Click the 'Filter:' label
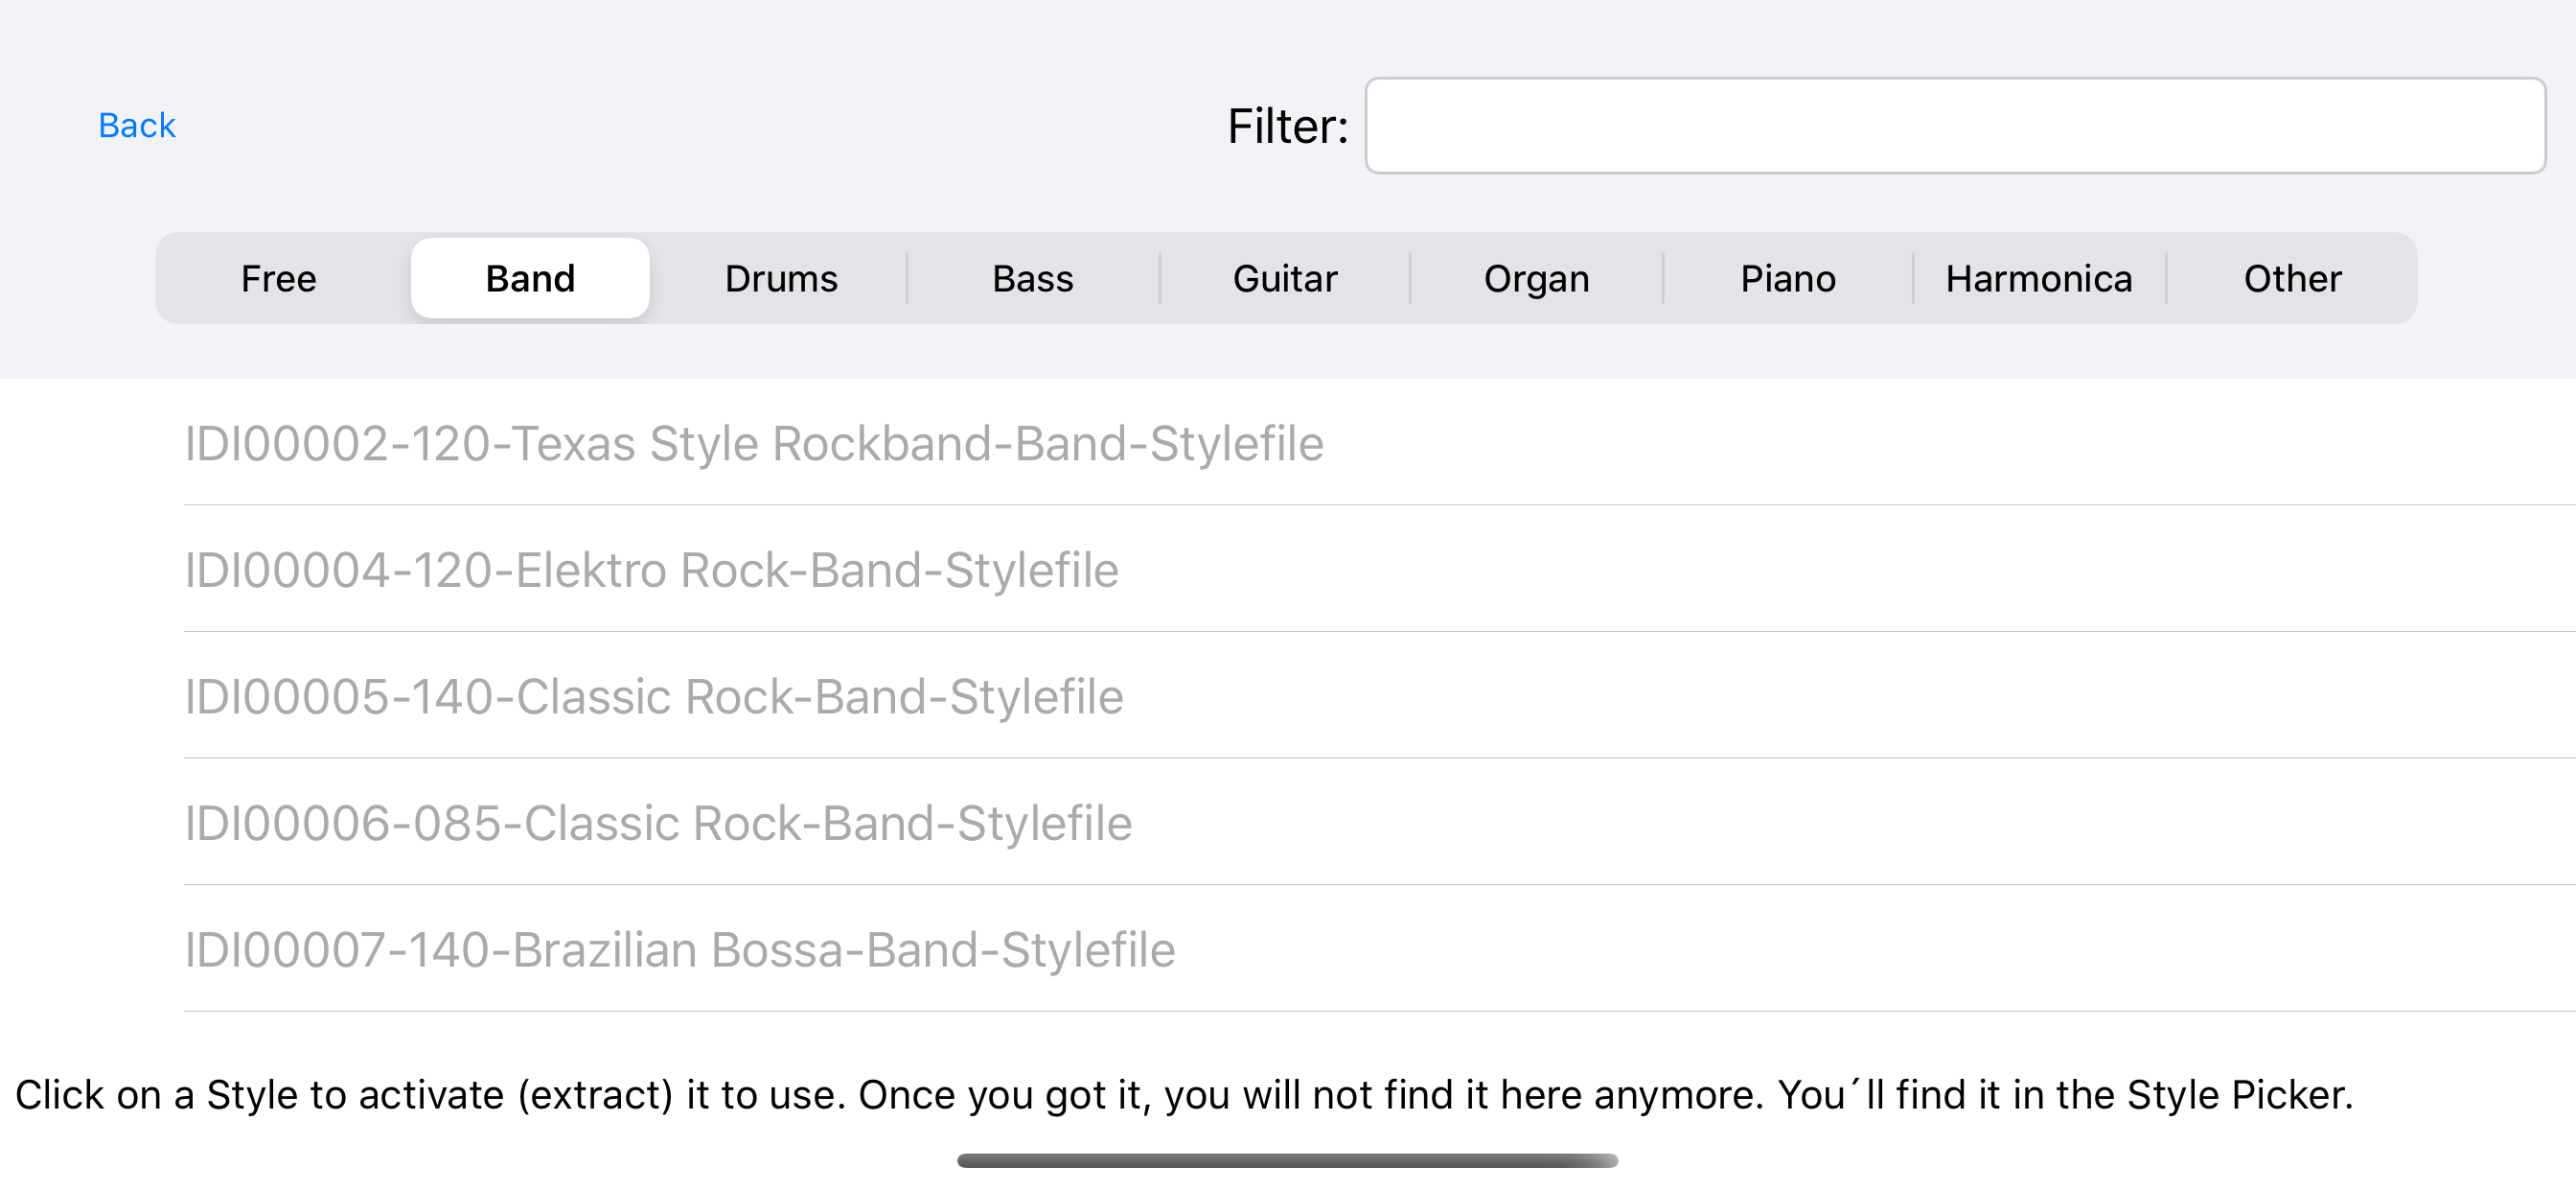2576x1191 pixels. [x=1286, y=127]
